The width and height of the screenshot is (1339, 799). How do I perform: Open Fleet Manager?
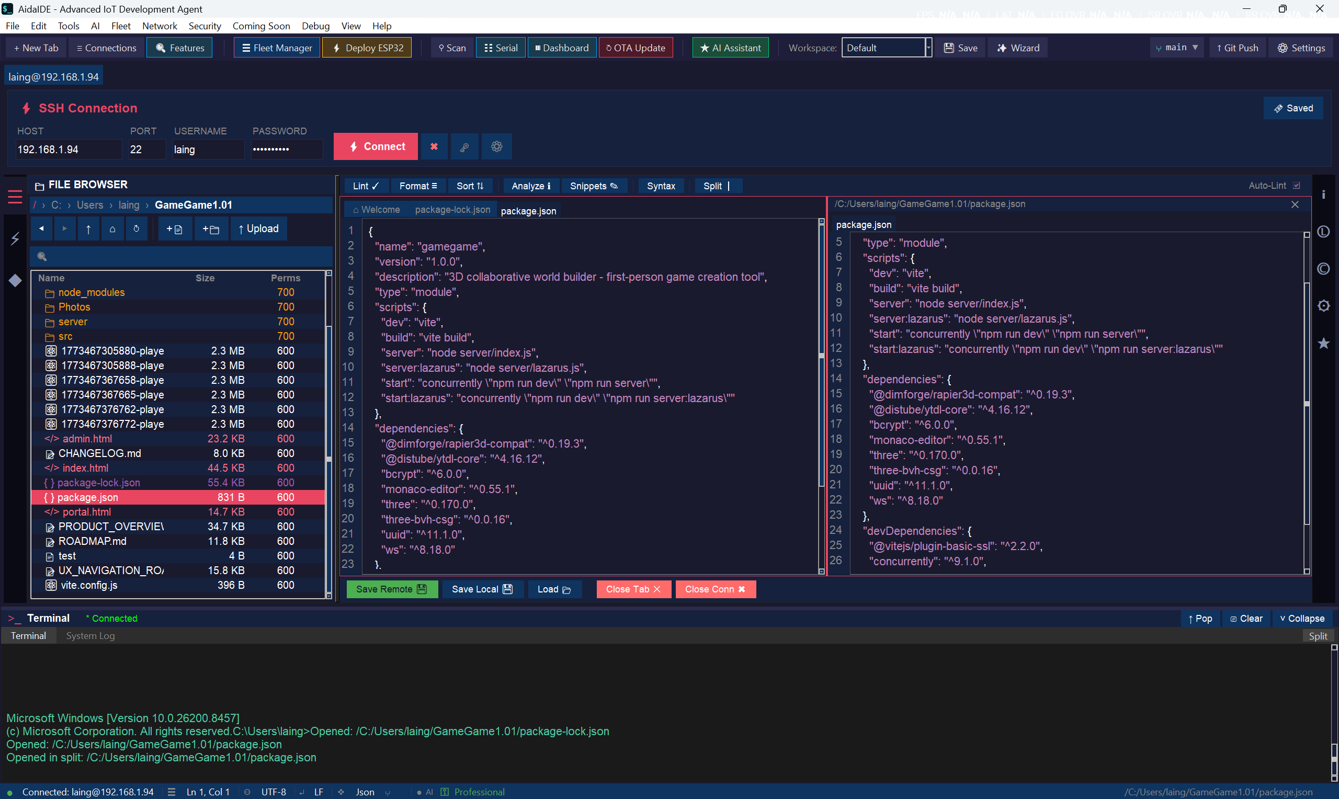(x=277, y=48)
